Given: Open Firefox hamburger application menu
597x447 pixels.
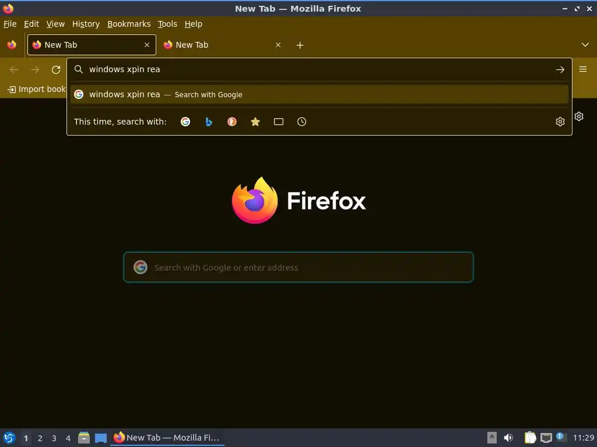Looking at the screenshot, I should [583, 69].
